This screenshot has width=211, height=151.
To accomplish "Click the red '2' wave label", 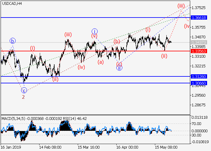I will (23, 97).
